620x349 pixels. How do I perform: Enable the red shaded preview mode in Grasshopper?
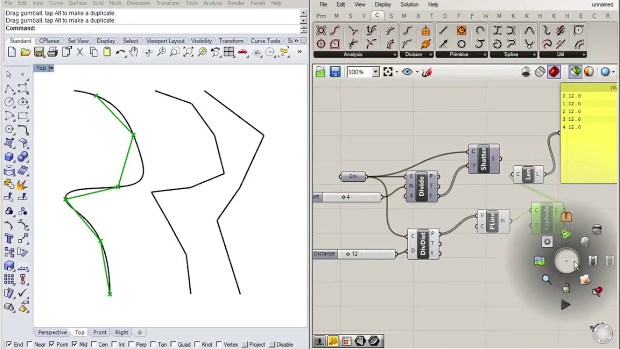pos(554,72)
